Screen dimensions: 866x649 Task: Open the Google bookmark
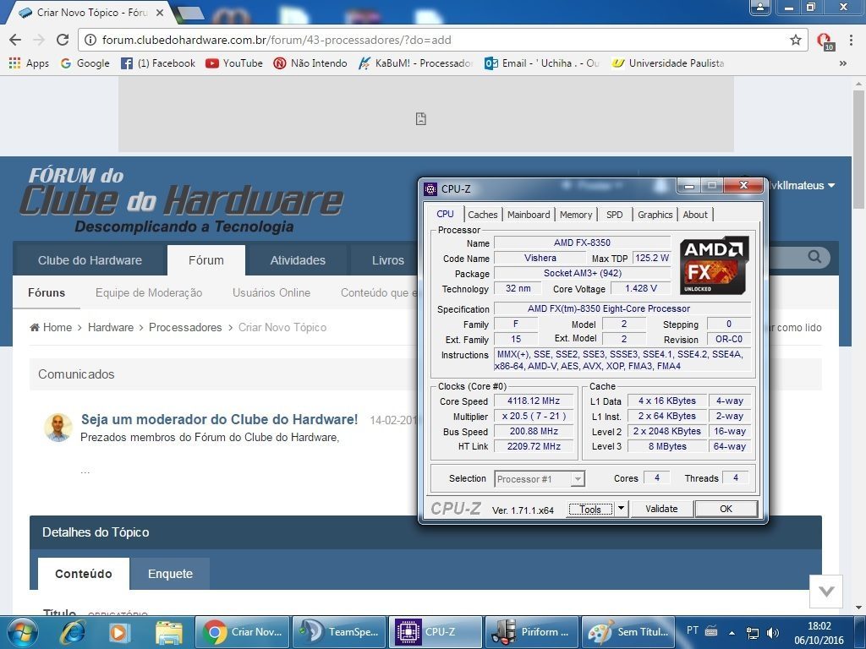tap(85, 63)
